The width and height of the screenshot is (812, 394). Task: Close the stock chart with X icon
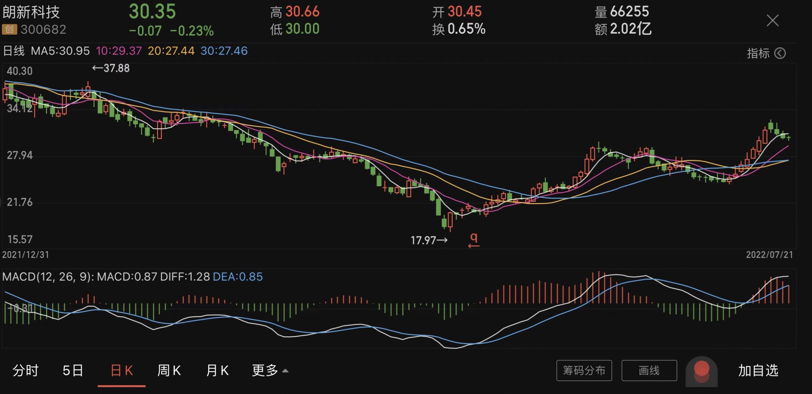[772, 20]
